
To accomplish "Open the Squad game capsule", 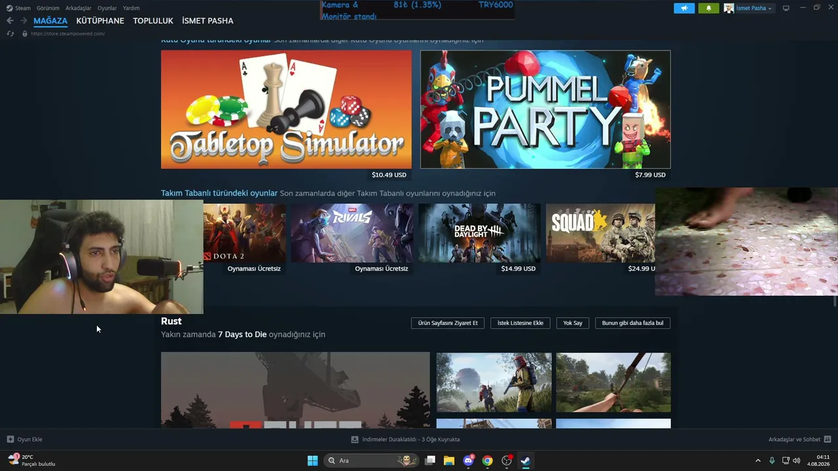I will pos(601,233).
